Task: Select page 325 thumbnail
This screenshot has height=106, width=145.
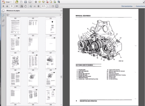Action: pyautogui.click(x=15, y=44)
